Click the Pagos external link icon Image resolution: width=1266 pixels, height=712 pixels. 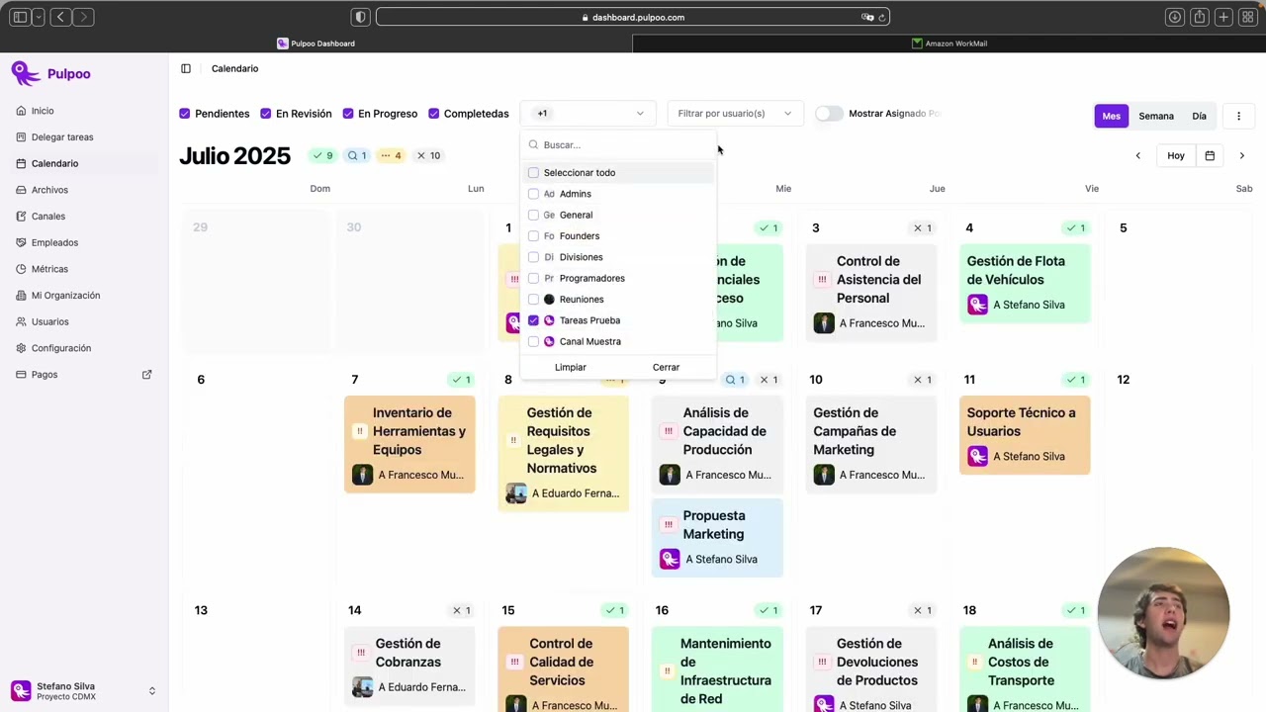pyautogui.click(x=147, y=375)
